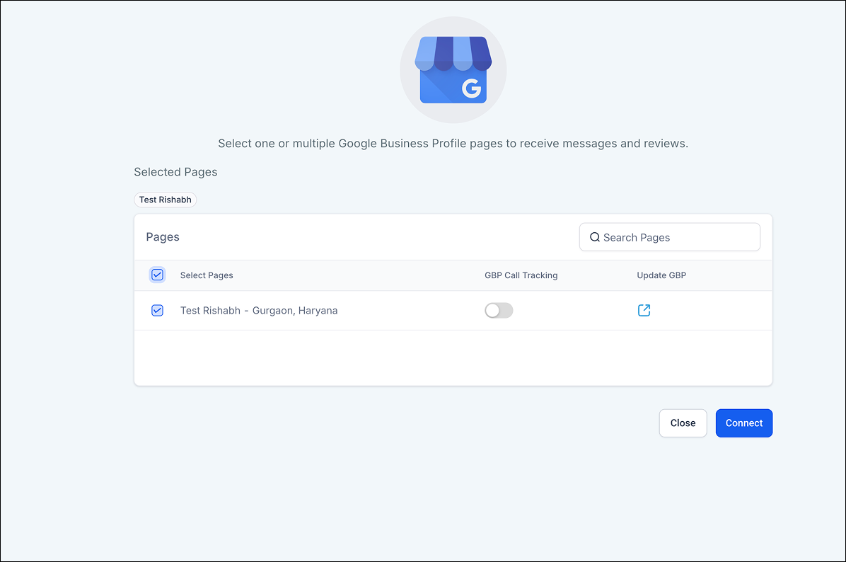Viewport: 846px width, 562px height.
Task: Click the Selected Pages label
Action: (x=175, y=172)
